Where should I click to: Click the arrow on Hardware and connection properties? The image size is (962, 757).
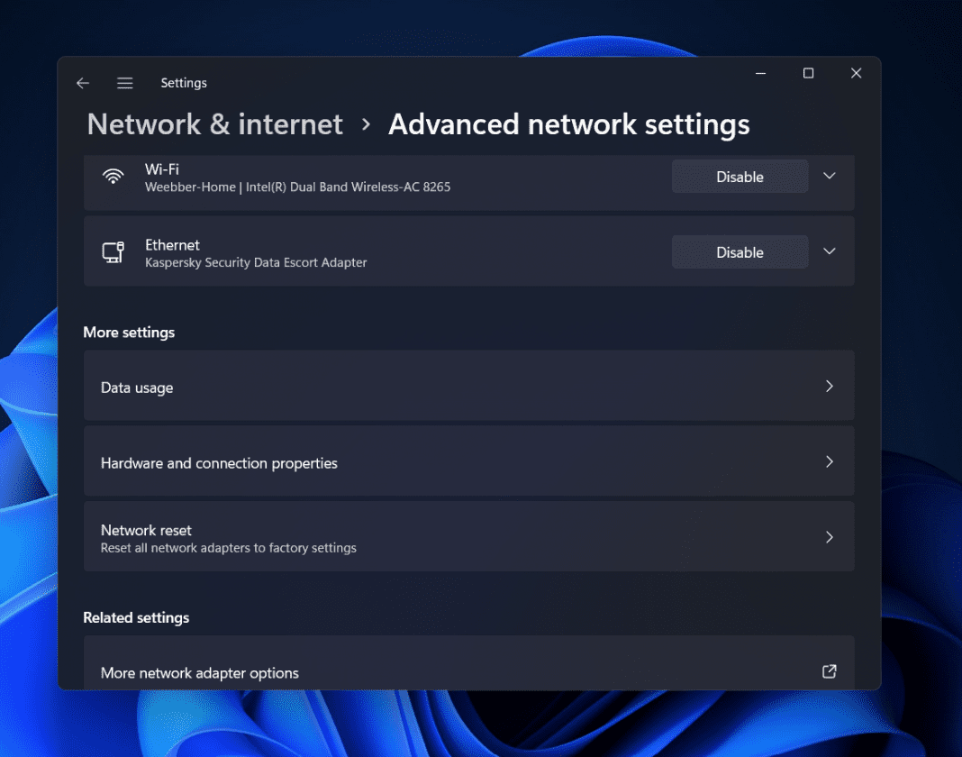829,461
